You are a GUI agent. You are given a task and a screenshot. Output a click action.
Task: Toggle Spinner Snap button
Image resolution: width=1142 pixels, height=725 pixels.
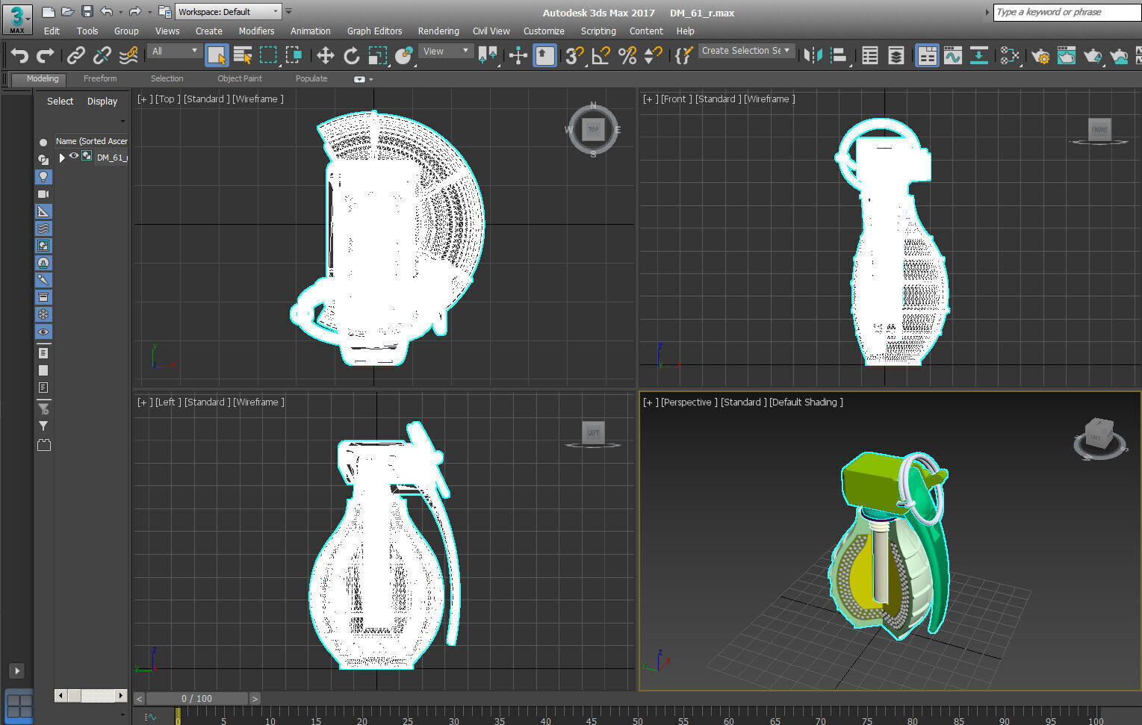(653, 55)
